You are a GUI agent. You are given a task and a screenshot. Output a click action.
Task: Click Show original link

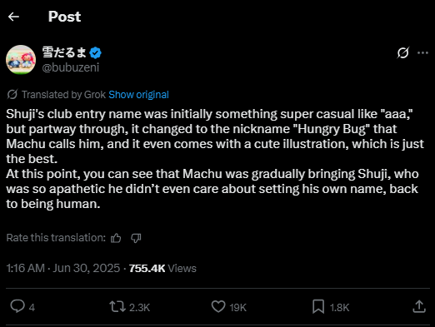point(138,95)
